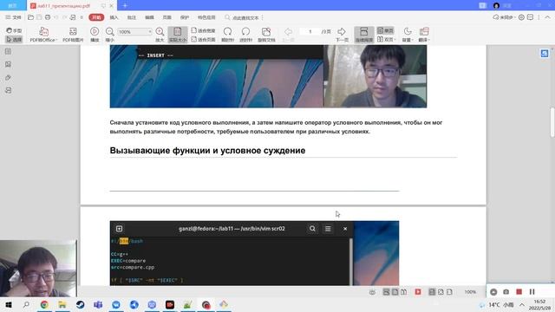Click the Print icon in quick toolbar

(48, 17)
